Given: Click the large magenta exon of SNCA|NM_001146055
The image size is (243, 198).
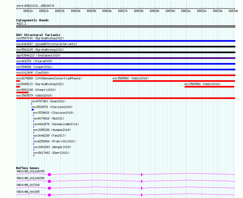Looking at the screenshot, I should [x=49, y=175].
